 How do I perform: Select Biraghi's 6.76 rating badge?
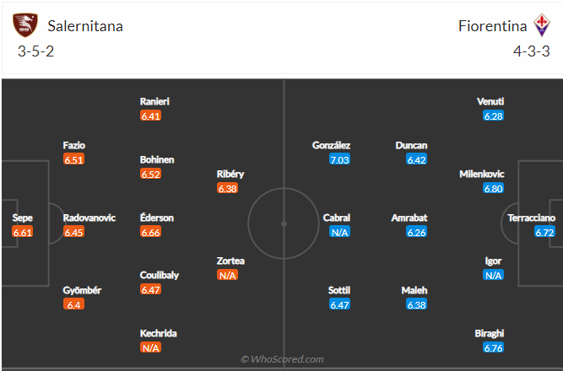[493, 347]
